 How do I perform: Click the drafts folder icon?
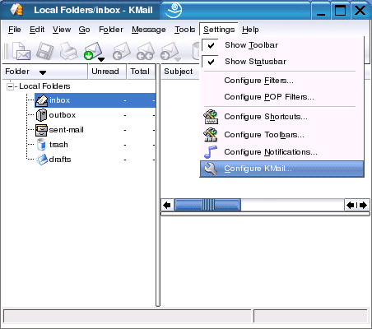pos(42,160)
